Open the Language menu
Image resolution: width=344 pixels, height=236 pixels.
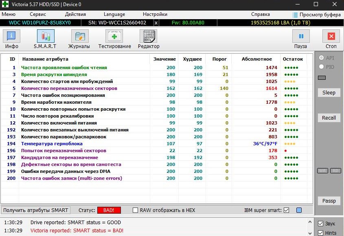point(114,14)
